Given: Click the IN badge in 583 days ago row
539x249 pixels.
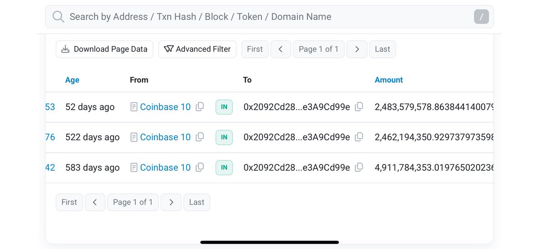Looking at the screenshot, I should coord(224,167).
